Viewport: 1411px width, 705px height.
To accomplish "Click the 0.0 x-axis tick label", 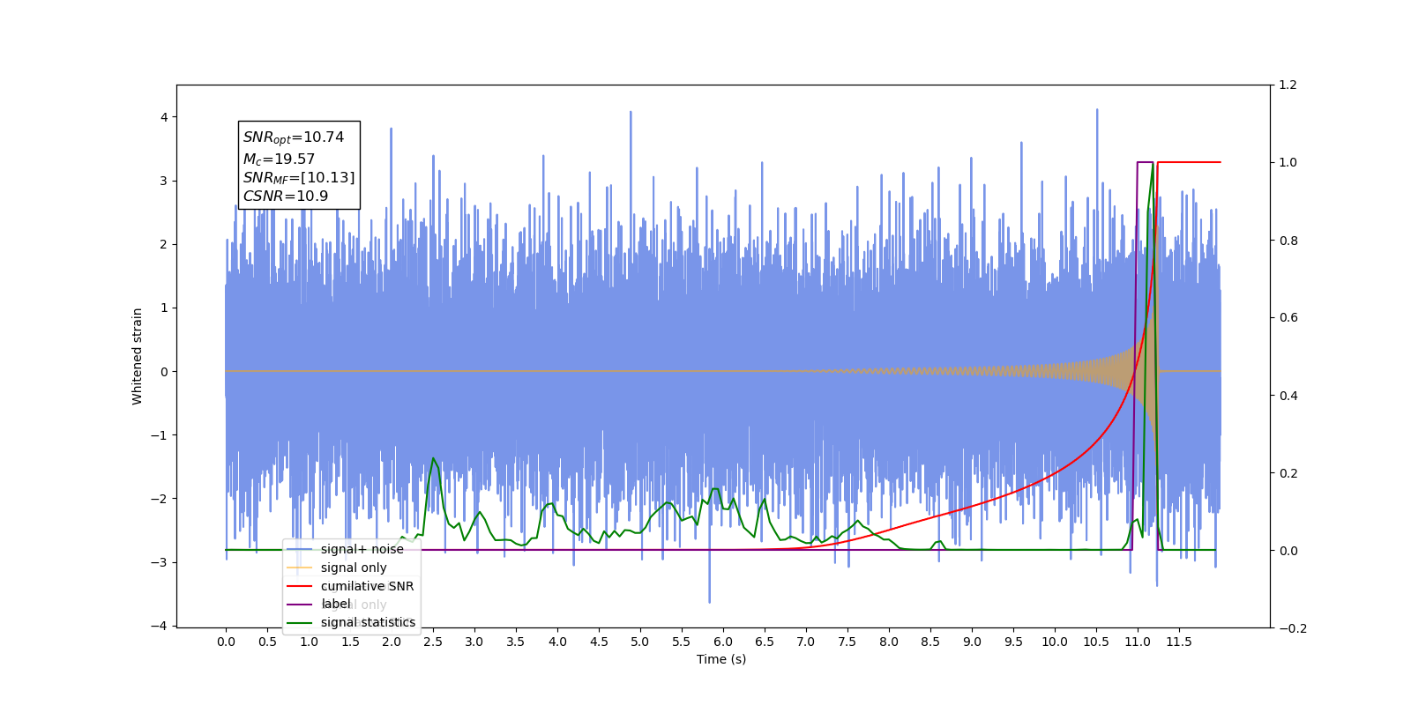I will (226, 642).
